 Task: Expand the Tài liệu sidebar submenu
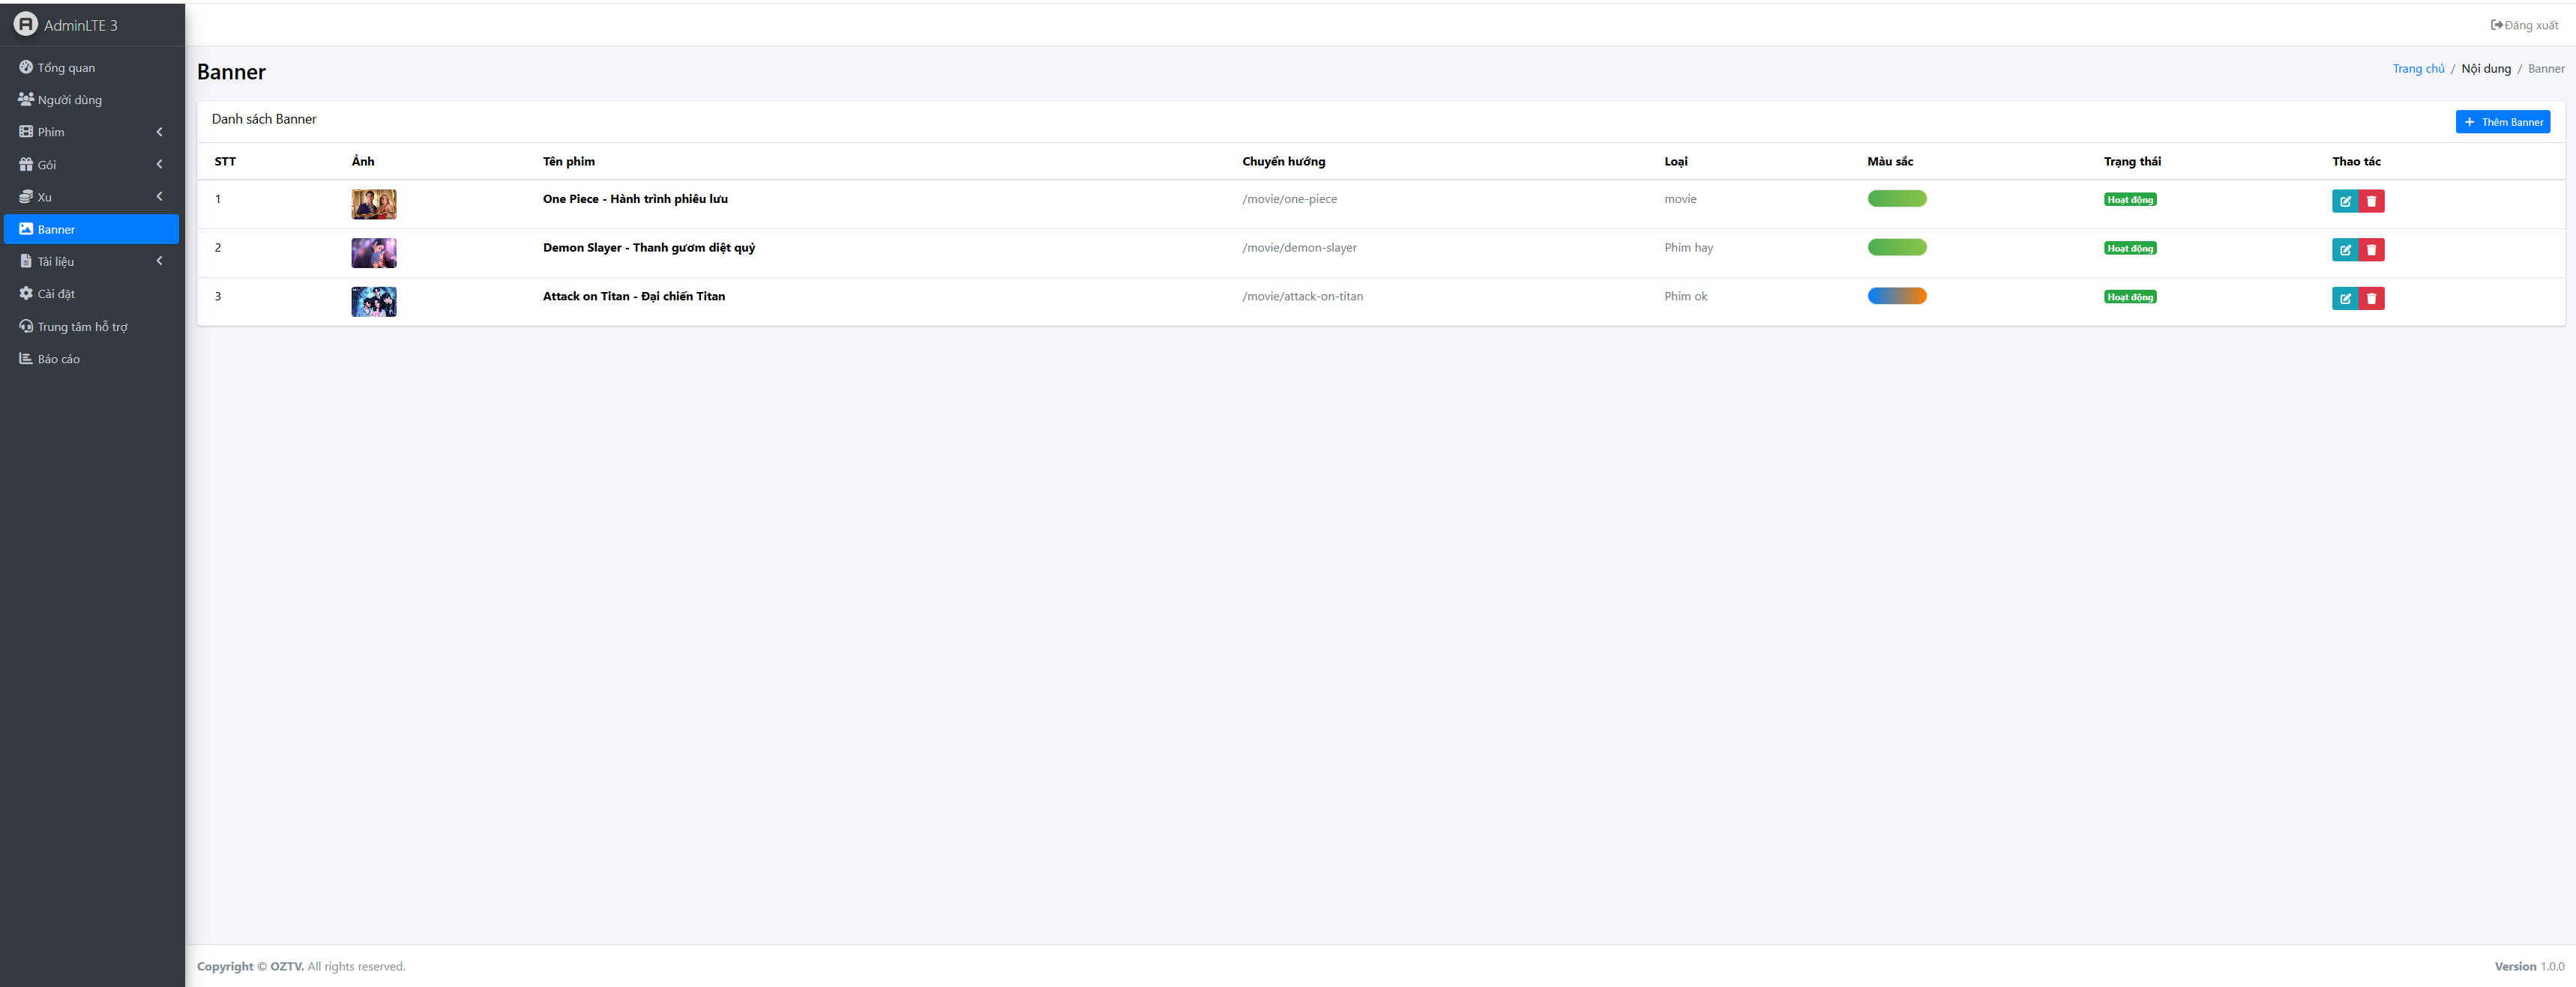pyautogui.click(x=159, y=262)
